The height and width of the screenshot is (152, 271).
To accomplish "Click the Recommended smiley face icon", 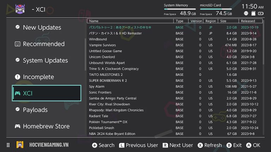I will (x=17, y=44).
